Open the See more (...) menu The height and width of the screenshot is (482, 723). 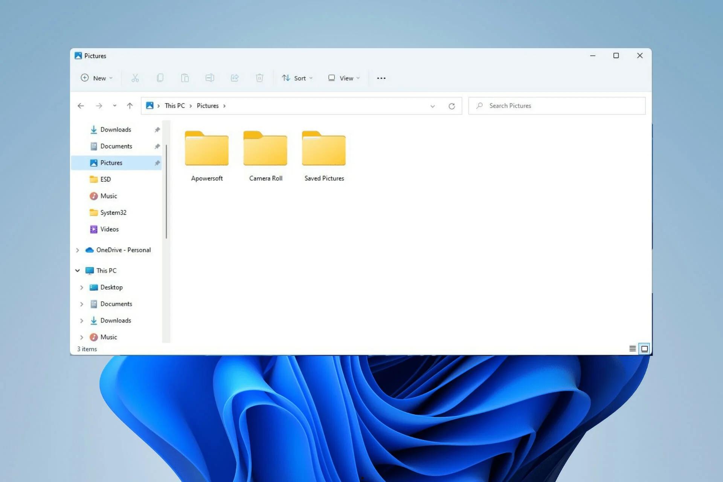click(x=381, y=78)
